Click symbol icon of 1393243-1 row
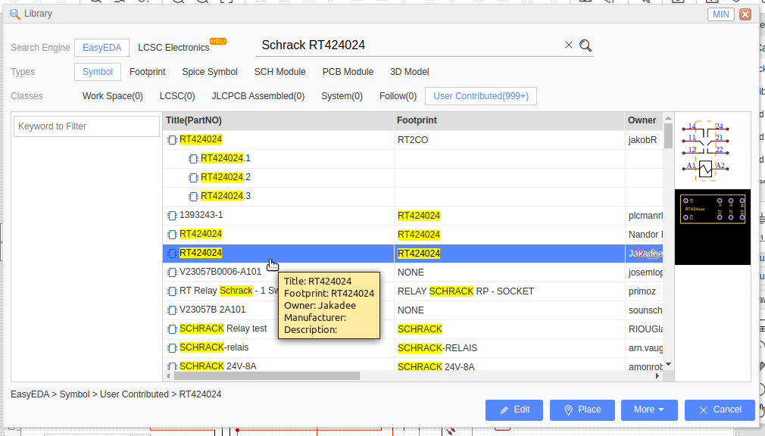The height and width of the screenshot is (436, 765). (x=172, y=216)
